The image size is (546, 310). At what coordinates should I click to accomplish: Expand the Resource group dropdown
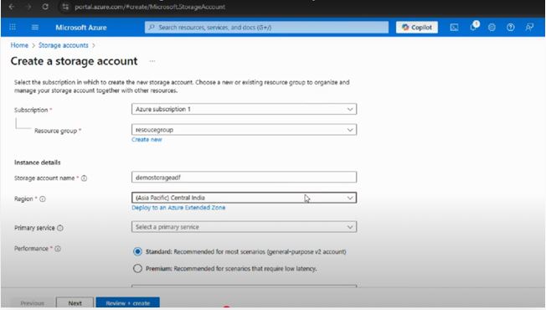pos(244,130)
